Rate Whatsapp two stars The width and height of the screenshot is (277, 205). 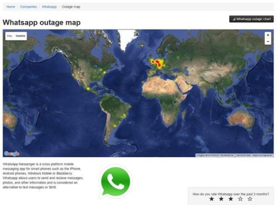(x=221, y=199)
